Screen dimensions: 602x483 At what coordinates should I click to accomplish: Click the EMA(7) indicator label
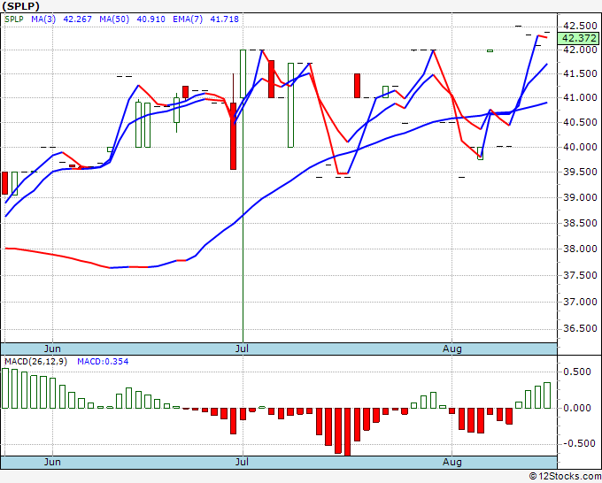188,19
